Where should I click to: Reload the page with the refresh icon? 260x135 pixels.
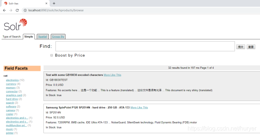coord(17,10)
